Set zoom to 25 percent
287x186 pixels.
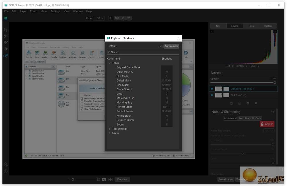(x=129, y=18)
